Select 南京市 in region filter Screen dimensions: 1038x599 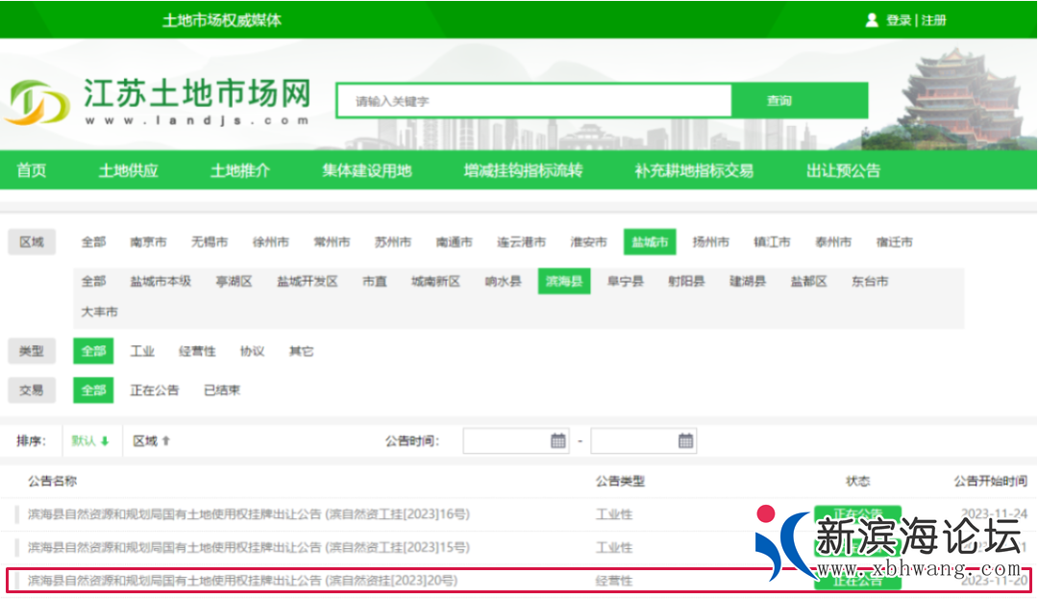[x=148, y=242]
